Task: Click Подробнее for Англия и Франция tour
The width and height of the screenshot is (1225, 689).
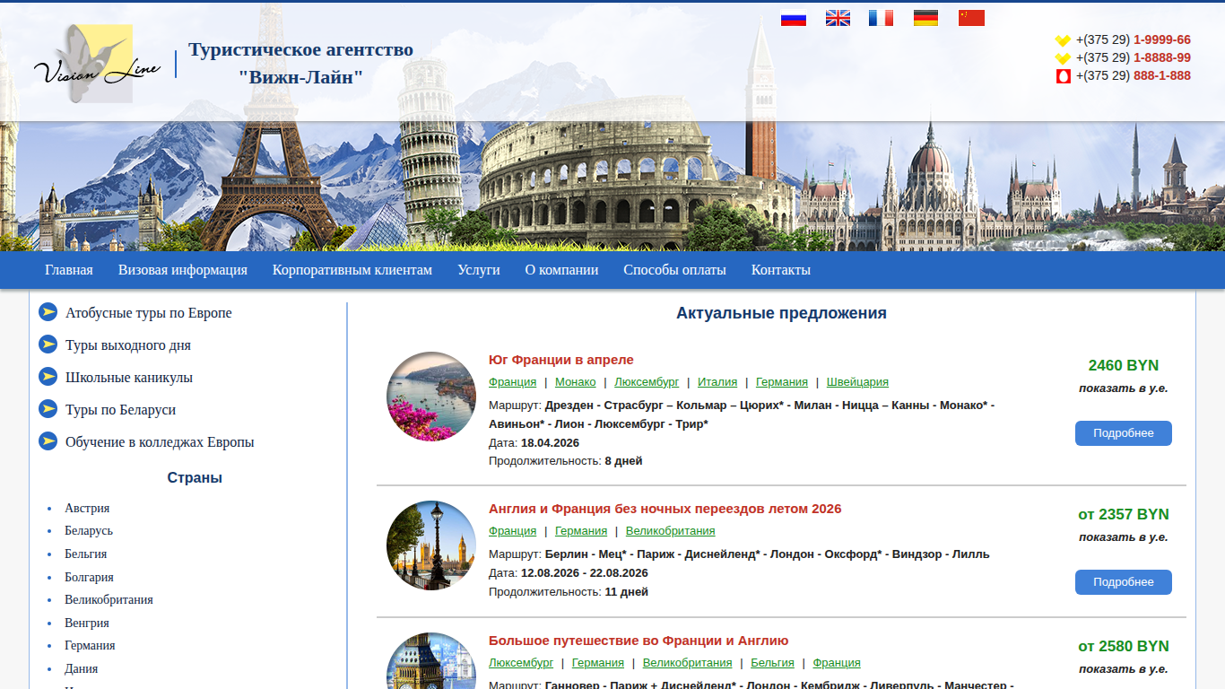Action: click(x=1124, y=582)
